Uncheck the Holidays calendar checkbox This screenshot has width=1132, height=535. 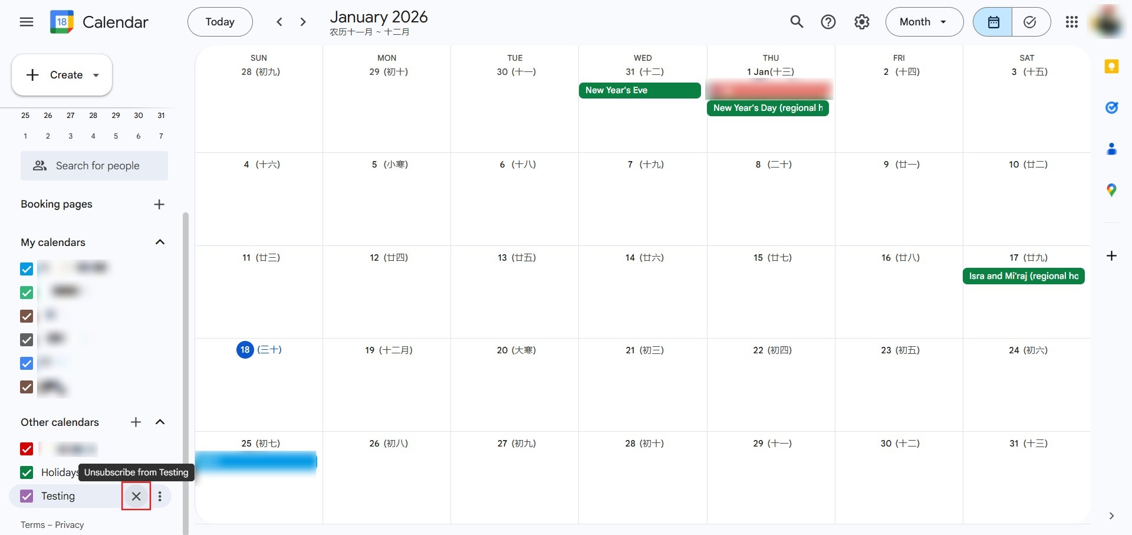[27, 472]
